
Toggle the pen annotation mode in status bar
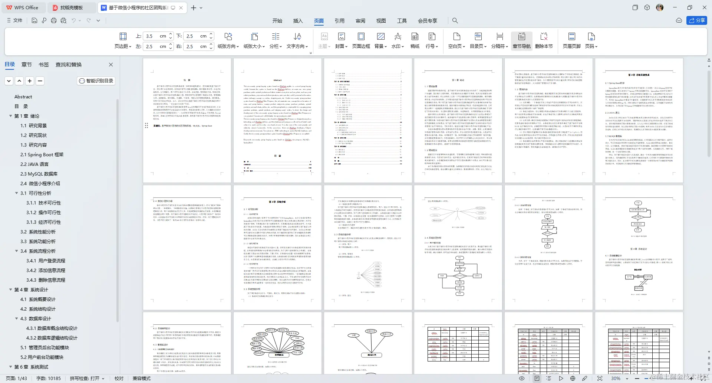point(585,378)
